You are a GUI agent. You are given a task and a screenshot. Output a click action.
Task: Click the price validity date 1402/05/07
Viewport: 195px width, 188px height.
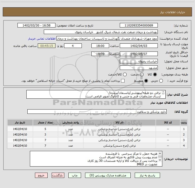click(x=139, y=54)
